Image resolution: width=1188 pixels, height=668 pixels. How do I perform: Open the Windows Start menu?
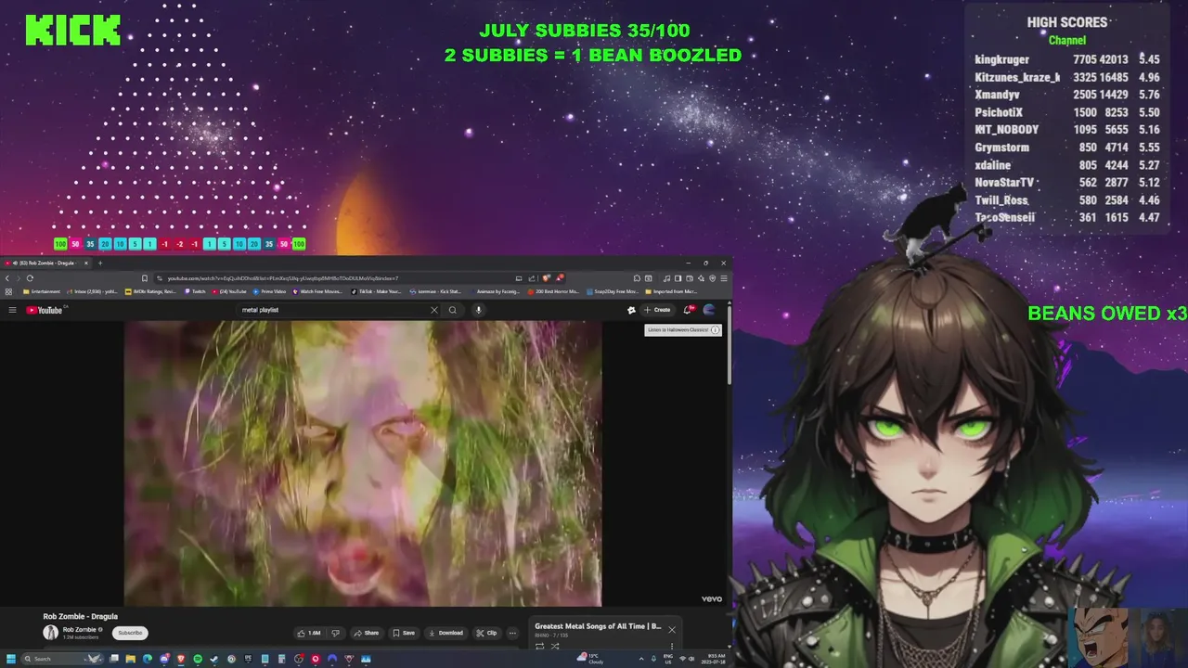(x=11, y=659)
